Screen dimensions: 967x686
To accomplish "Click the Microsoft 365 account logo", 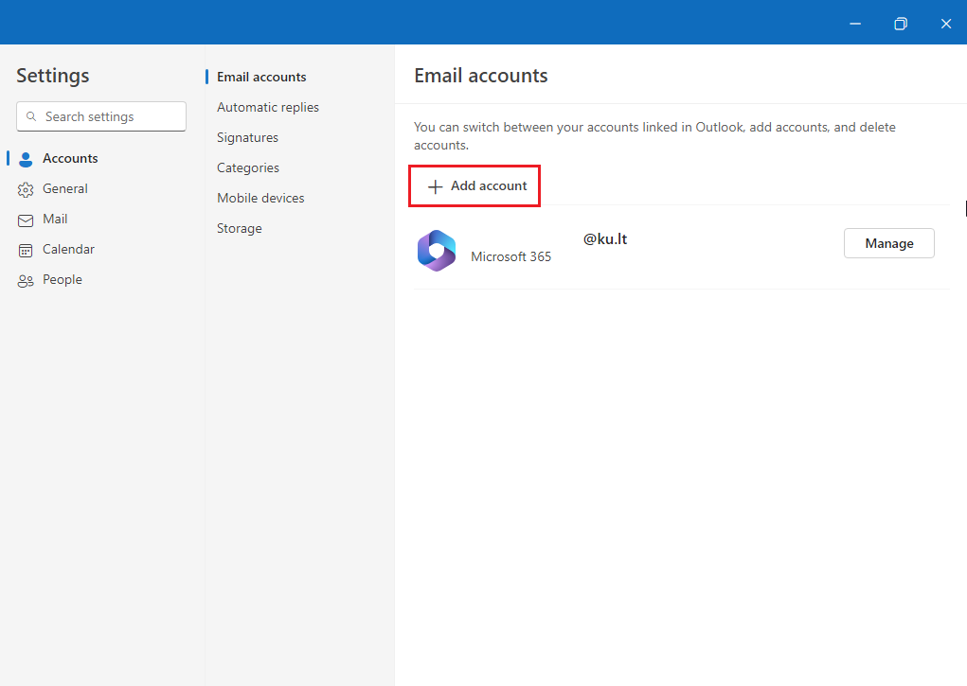I will 436,250.
